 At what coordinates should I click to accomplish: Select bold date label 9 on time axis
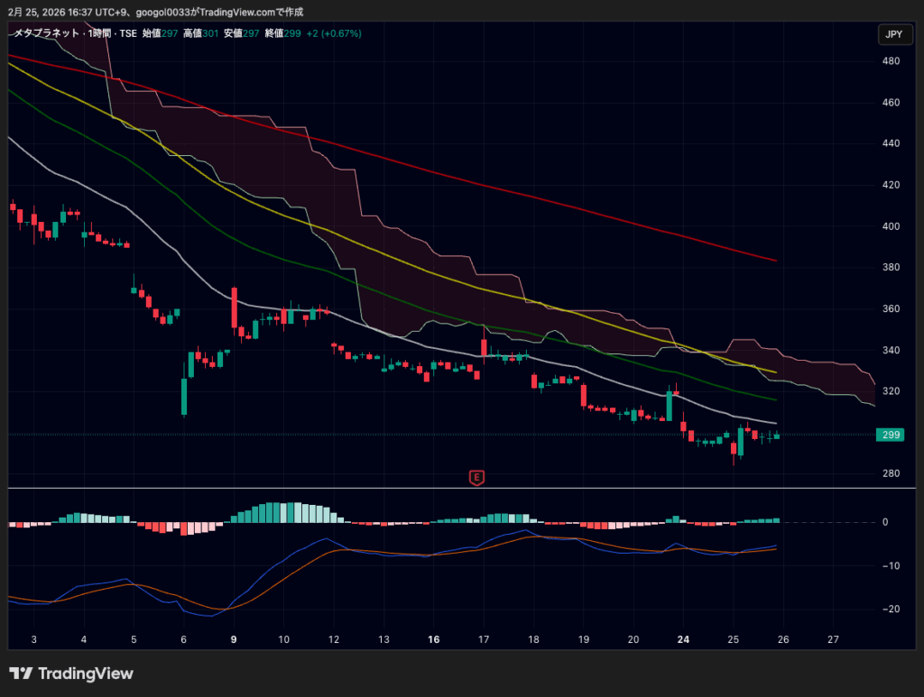[234, 639]
